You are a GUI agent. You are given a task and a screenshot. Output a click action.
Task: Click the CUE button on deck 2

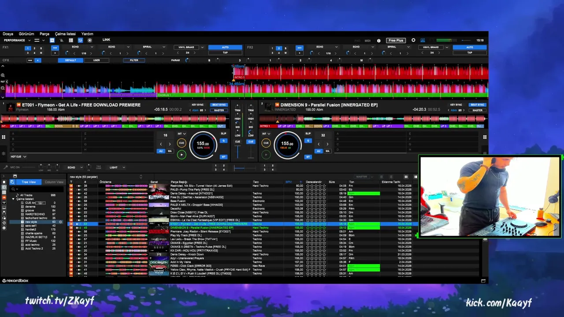266,143
